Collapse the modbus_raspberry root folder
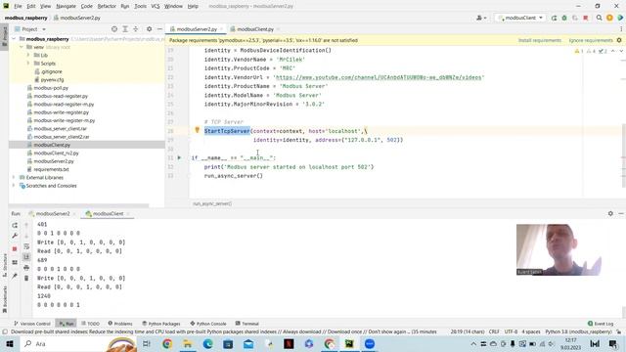 (15, 39)
